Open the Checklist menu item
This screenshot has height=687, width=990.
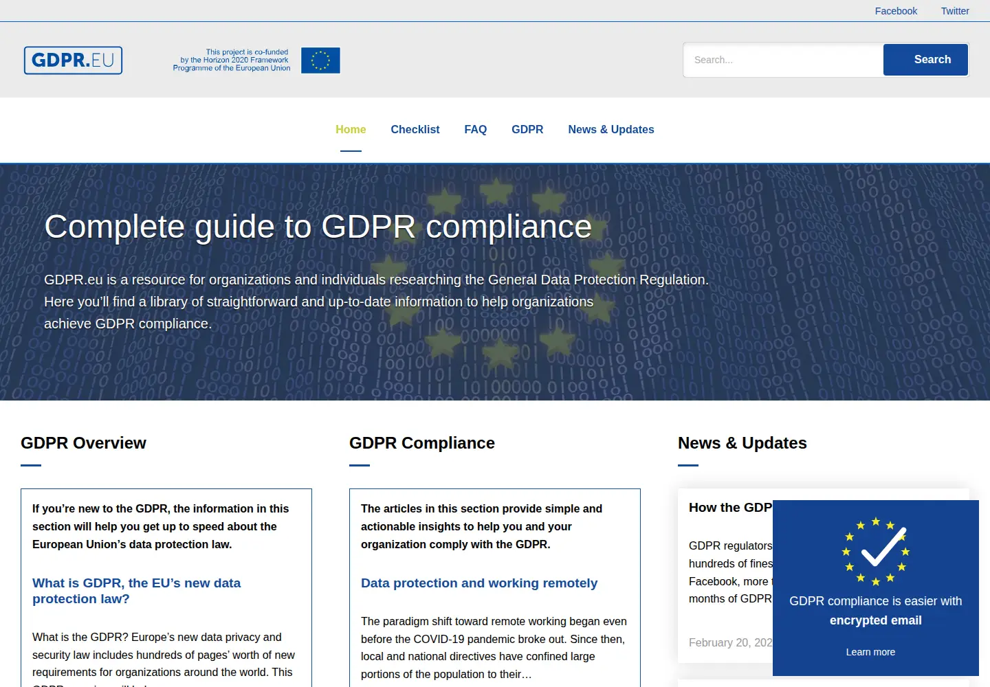pyautogui.click(x=415, y=129)
